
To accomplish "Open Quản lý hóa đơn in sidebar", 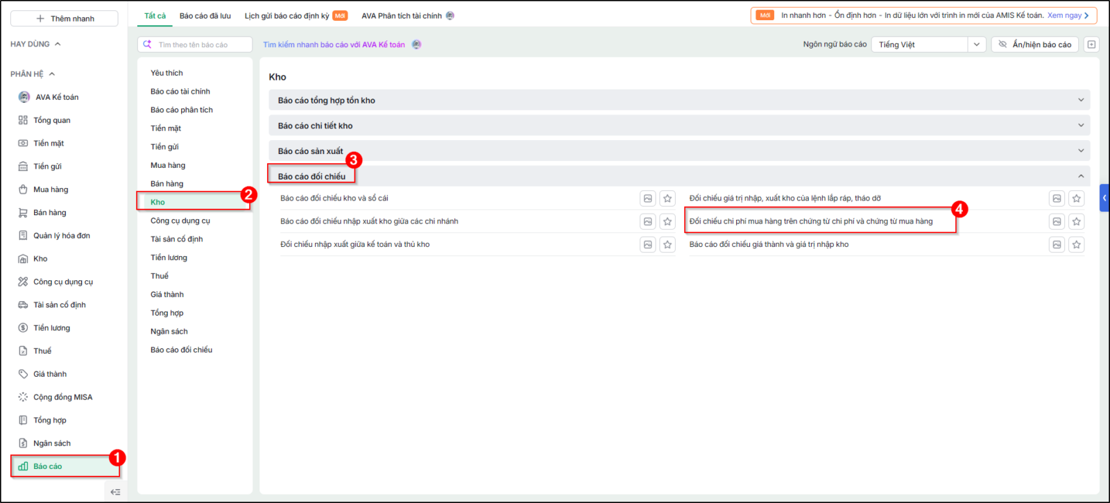I will tap(61, 236).
